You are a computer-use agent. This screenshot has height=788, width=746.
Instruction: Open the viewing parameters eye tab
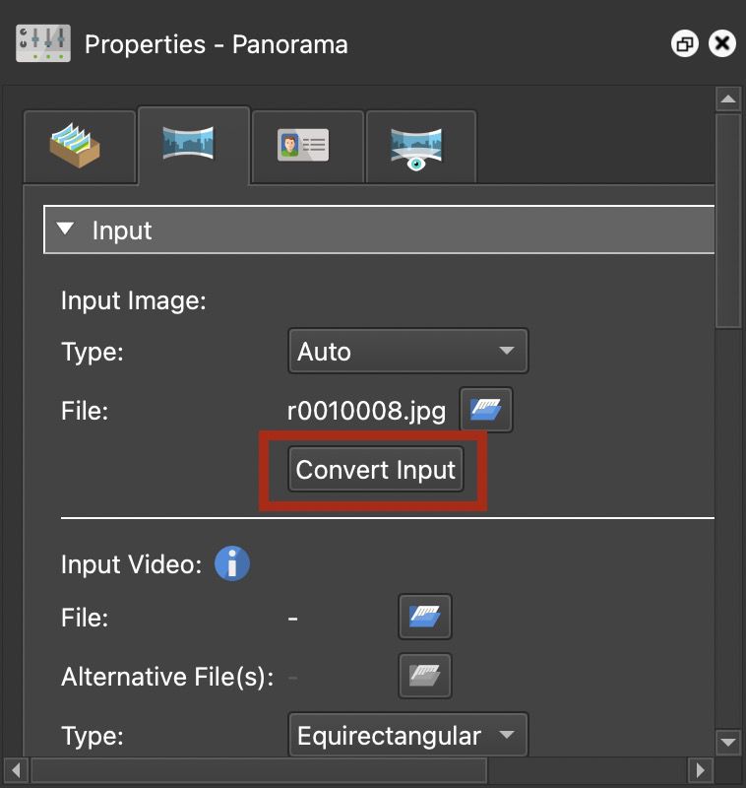point(420,146)
